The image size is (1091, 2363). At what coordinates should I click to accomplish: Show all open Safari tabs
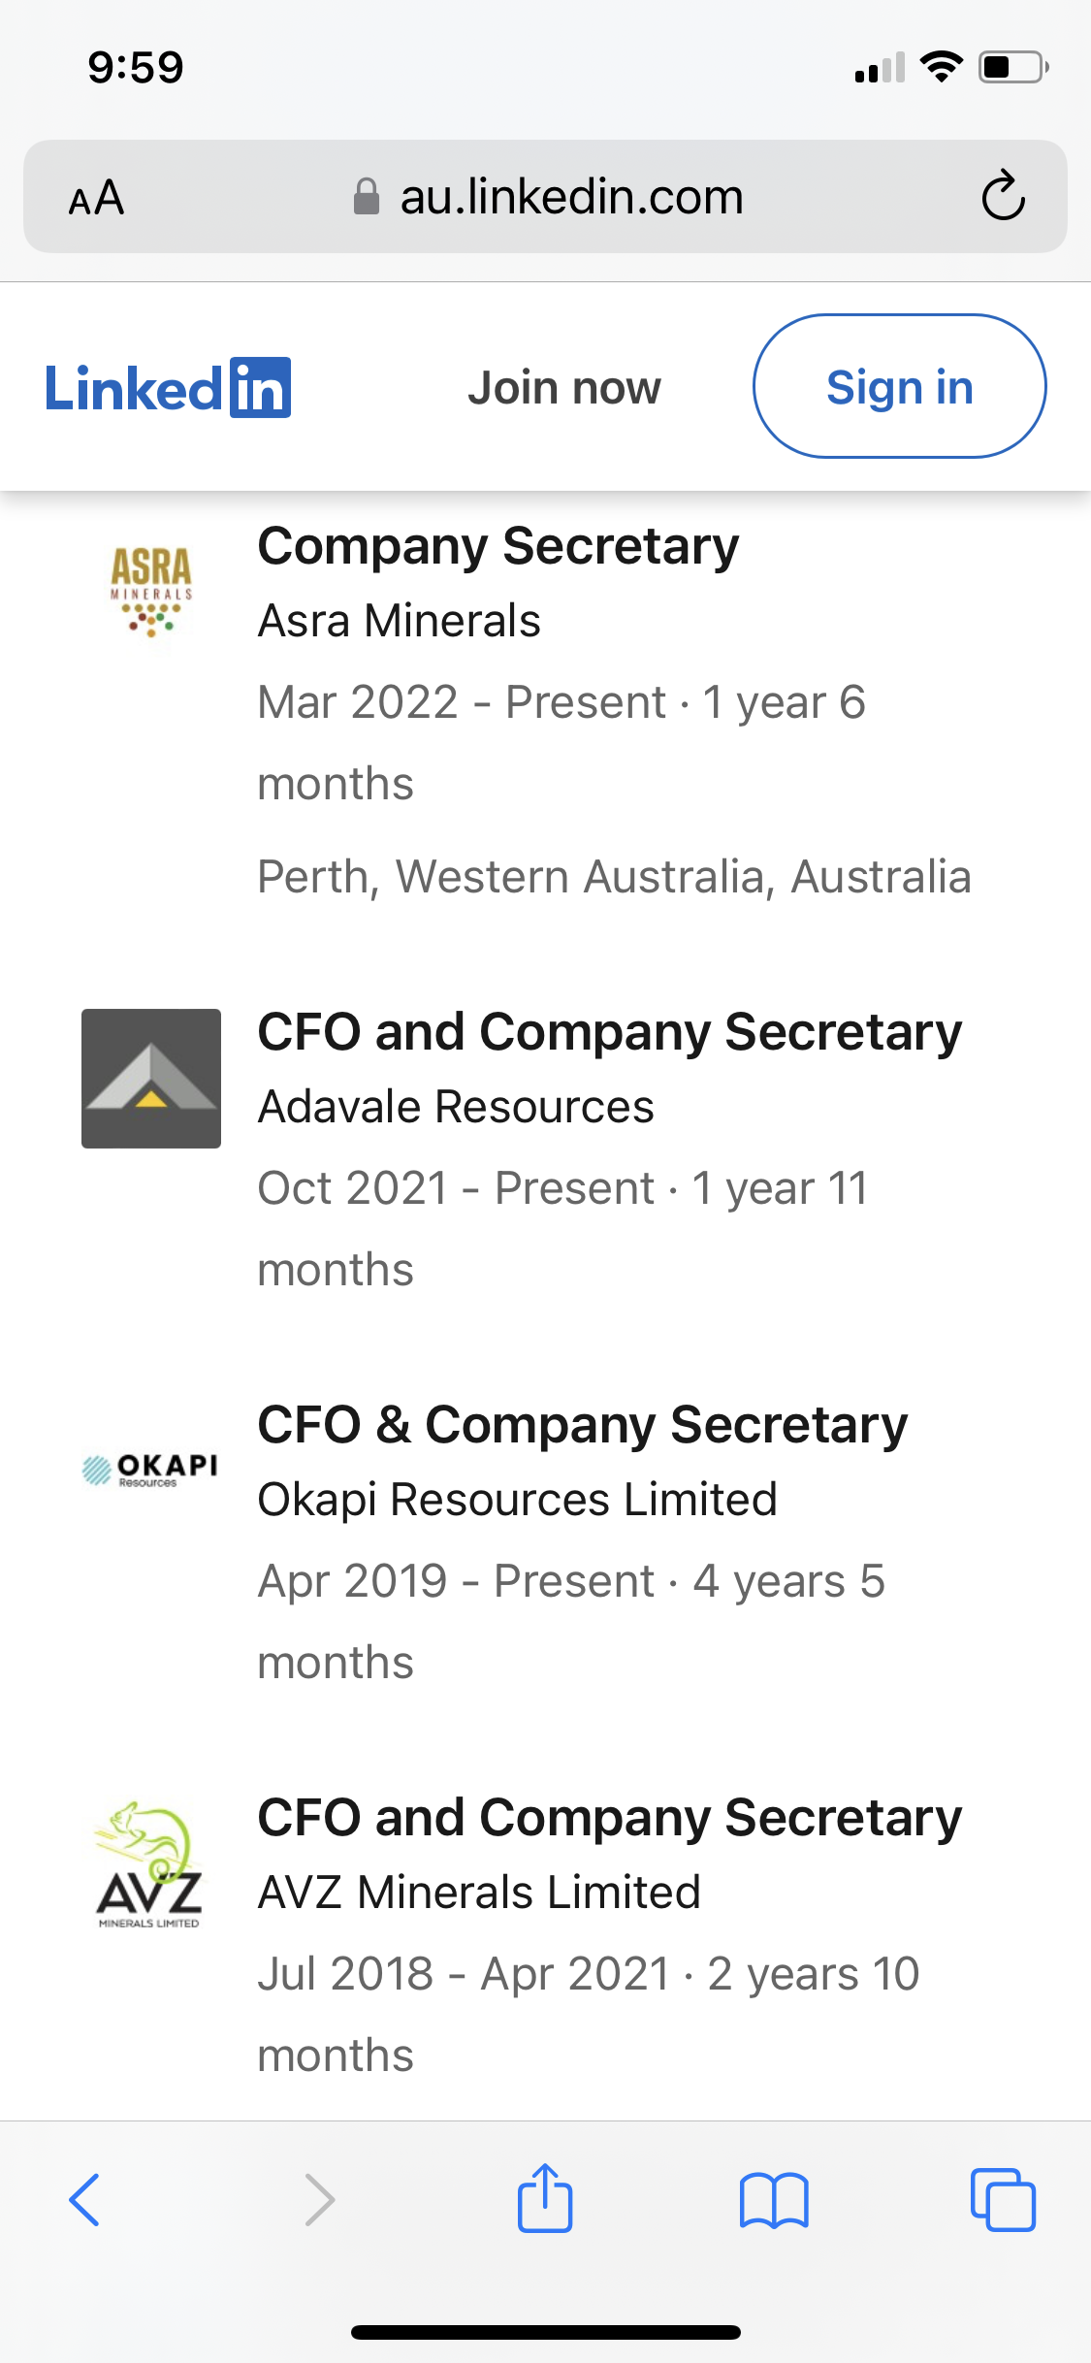click(1003, 2199)
